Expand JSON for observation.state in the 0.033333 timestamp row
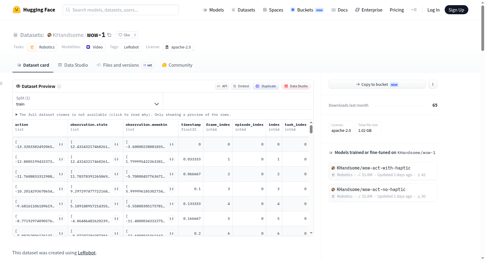 tap(116, 159)
